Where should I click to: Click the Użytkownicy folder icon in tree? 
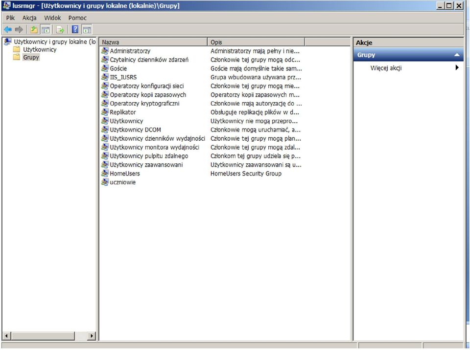tap(17, 49)
